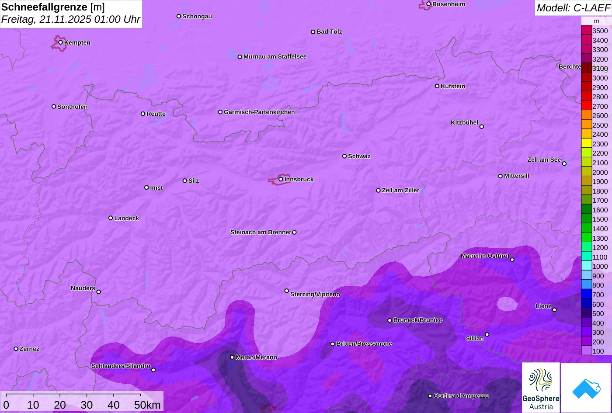Screen dimensions: 612x413
Task: Select the 2700 m red legend swatch
Action: pyautogui.click(x=586, y=106)
